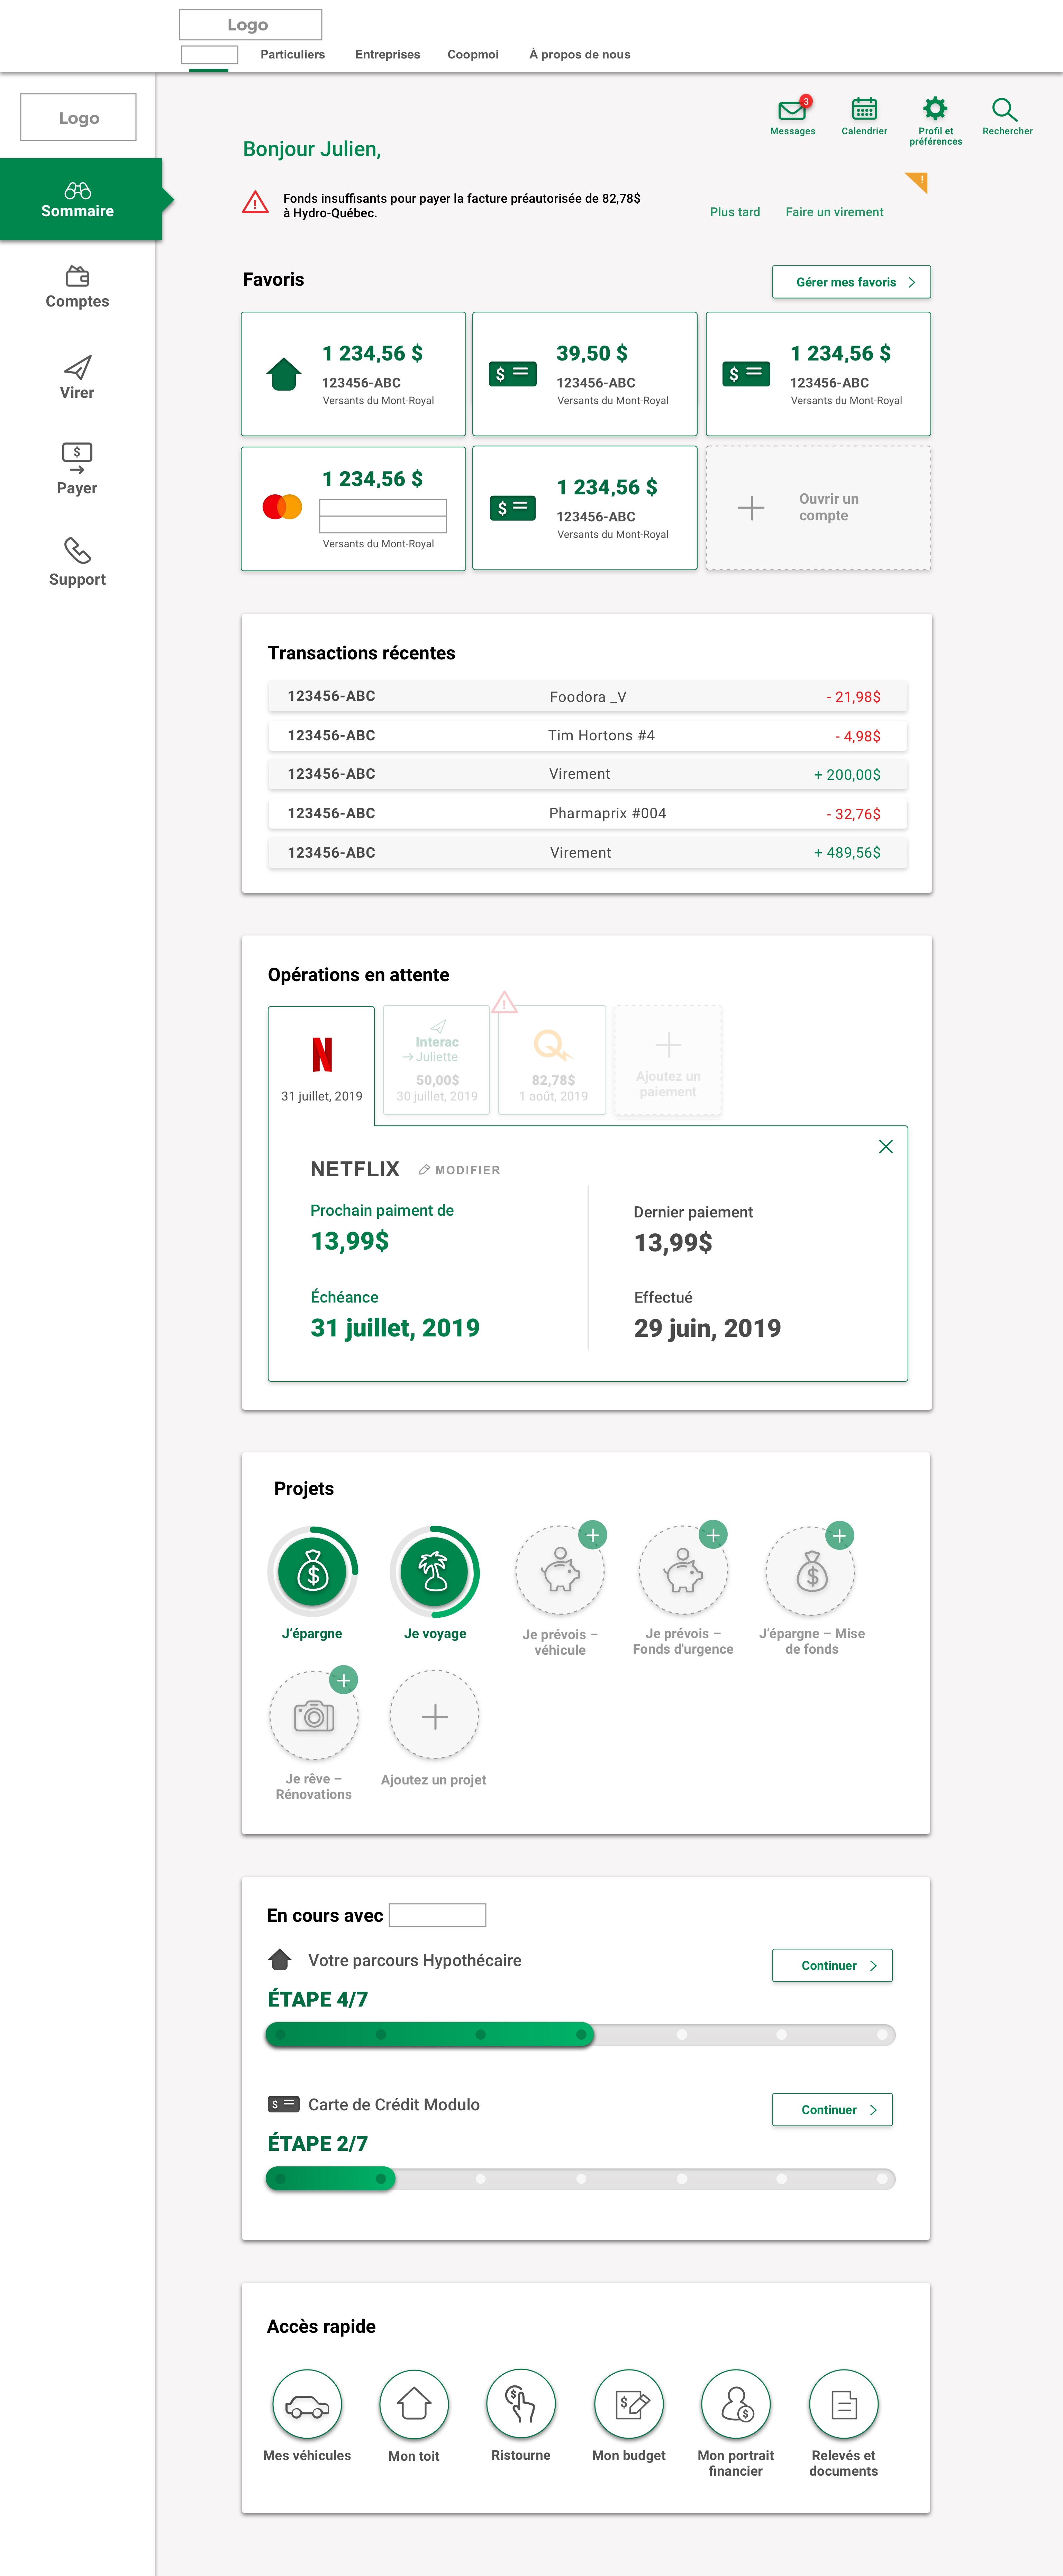Open the house favorite account card
Image resolution: width=1063 pixels, height=2576 pixels.
point(353,374)
